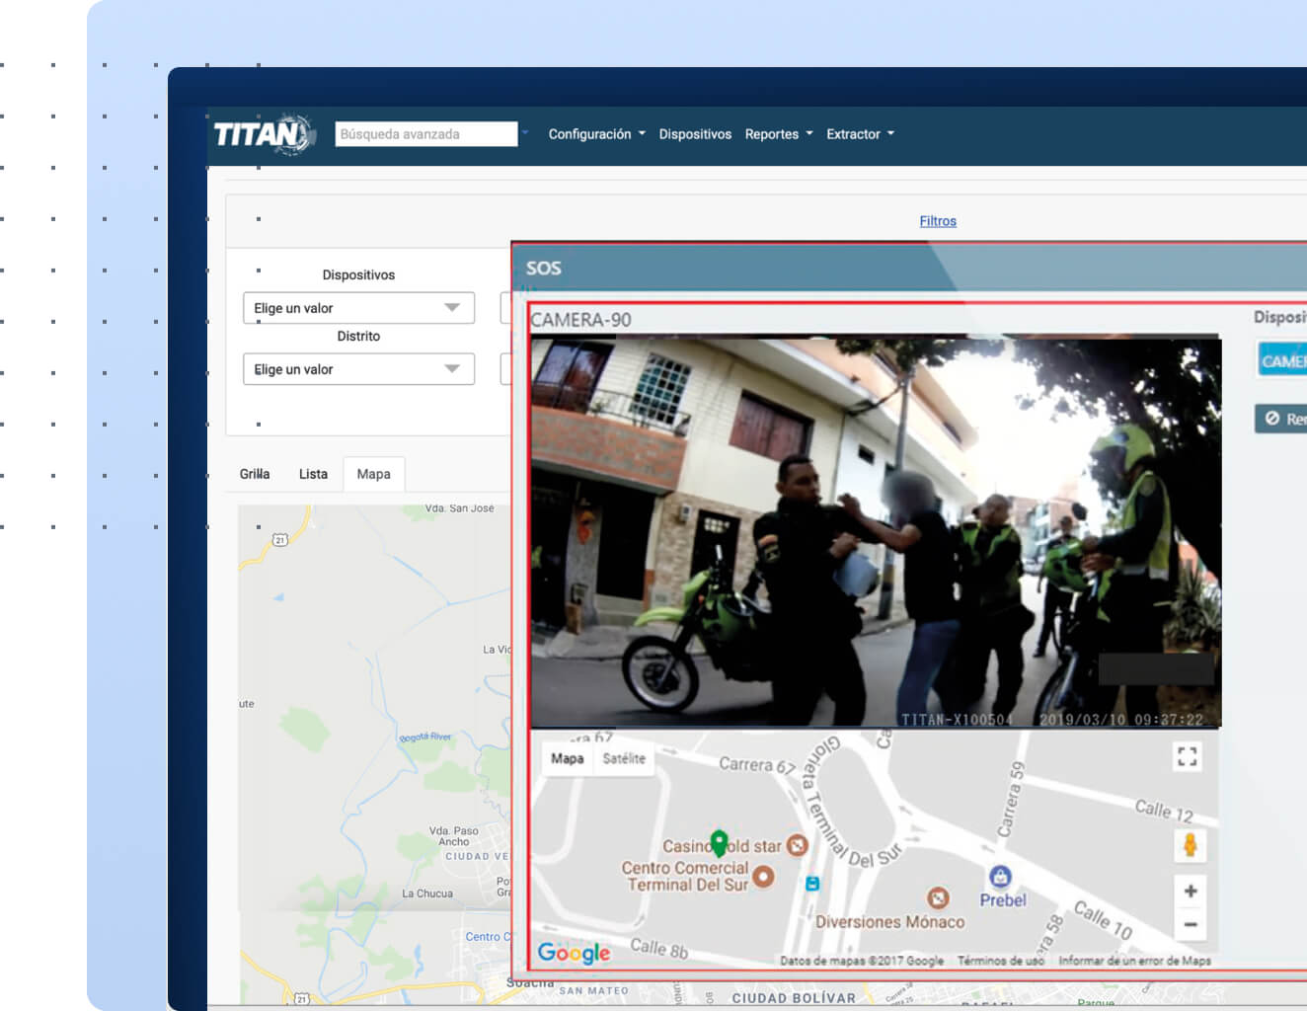This screenshot has width=1307, height=1011.
Task: Click the TITAN logo
Action: pyautogui.click(x=265, y=133)
